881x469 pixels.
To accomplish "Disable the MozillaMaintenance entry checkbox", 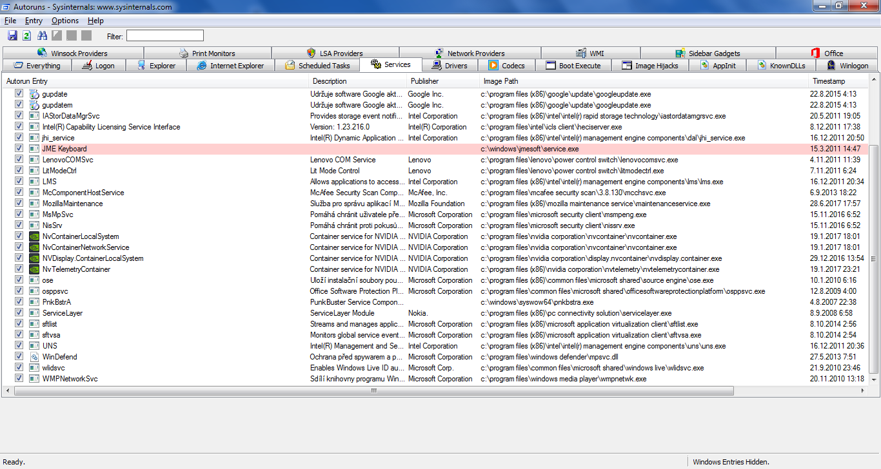I will (x=19, y=204).
